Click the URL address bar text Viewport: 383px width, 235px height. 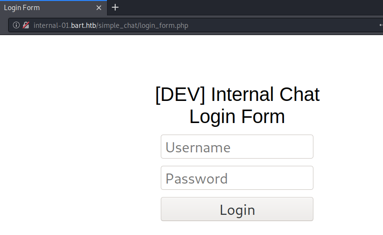tap(110, 25)
